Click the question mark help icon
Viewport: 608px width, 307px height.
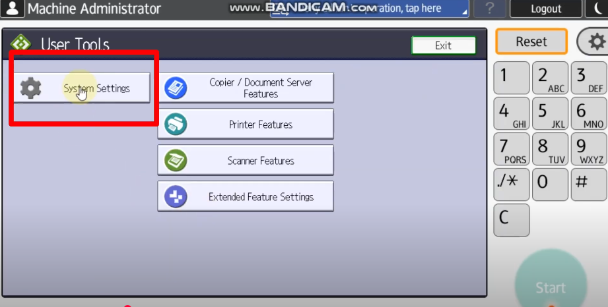tap(489, 9)
